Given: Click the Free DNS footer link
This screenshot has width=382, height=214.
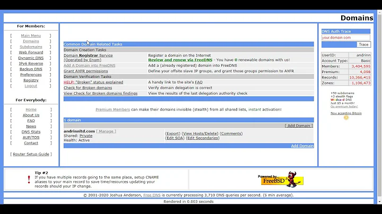Looking at the screenshot, I should point(152,195).
